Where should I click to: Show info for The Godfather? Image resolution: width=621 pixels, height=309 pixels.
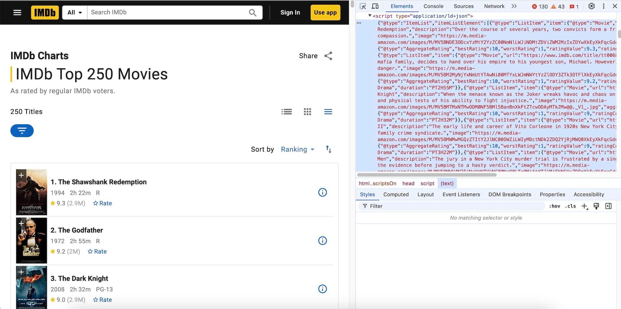[x=322, y=240]
